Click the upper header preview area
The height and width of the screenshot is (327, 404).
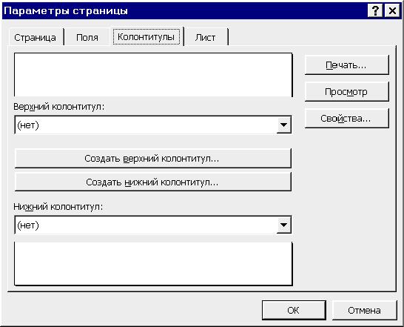(x=153, y=75)
